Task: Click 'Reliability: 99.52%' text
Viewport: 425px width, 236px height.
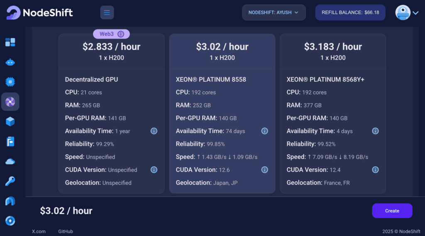Action: [x=311, y=144]
